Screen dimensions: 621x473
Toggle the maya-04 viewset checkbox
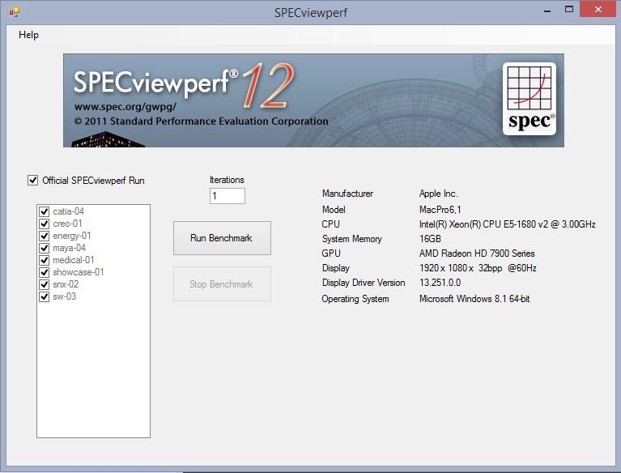pos(44,249)
